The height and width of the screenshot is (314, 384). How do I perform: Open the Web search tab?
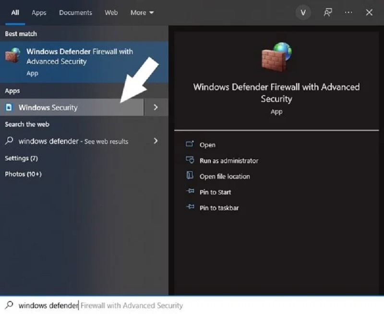click(111, 12)
